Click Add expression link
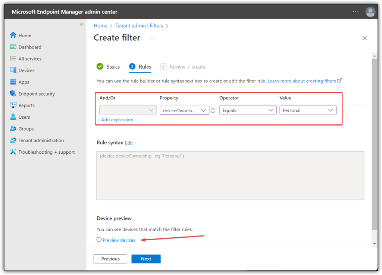 [115, 120]
